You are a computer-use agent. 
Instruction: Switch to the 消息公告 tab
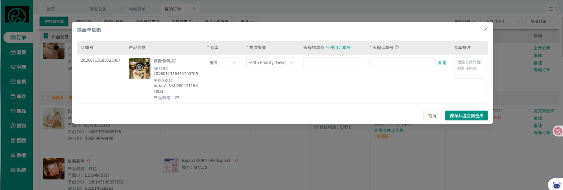coord(98,9)
